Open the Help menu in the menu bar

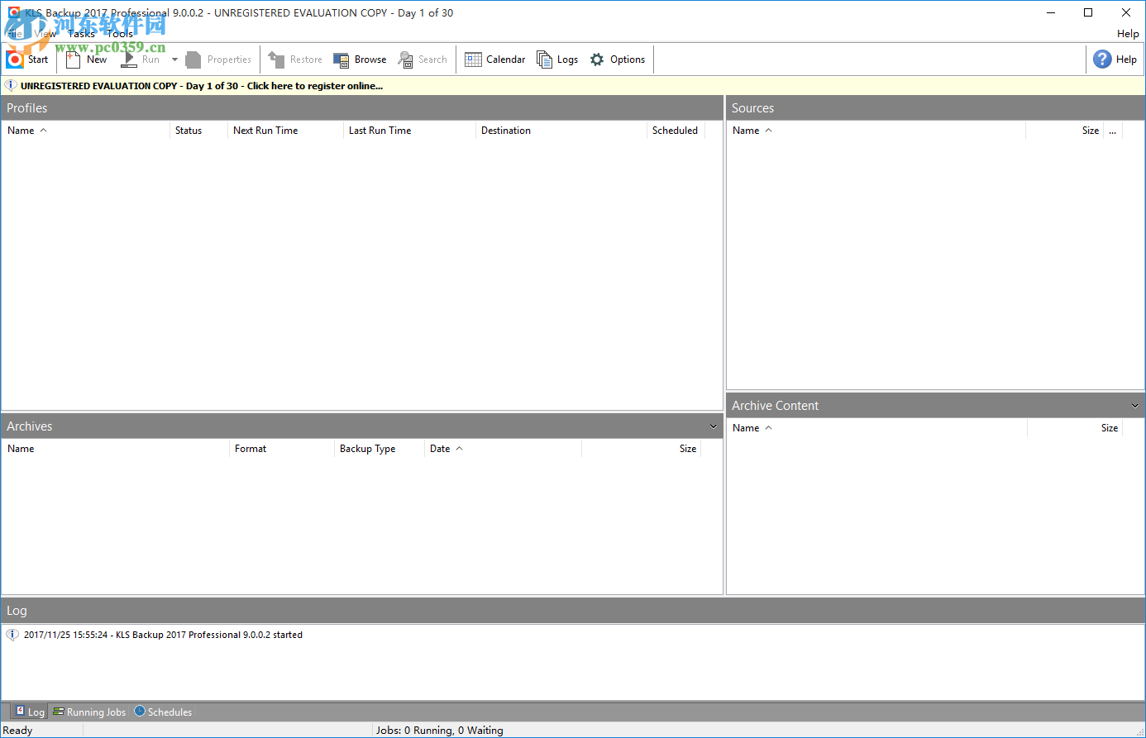point(1128,34)
